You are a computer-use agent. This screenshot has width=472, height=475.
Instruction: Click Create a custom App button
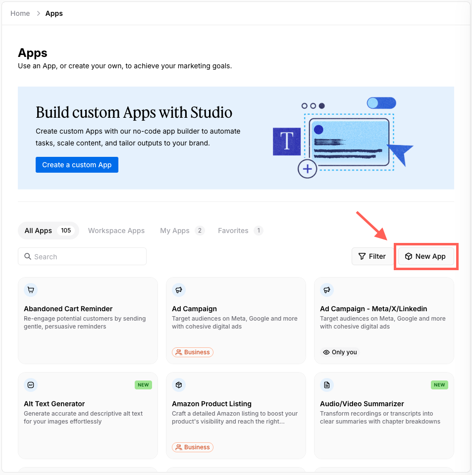[x=77, y=165]
